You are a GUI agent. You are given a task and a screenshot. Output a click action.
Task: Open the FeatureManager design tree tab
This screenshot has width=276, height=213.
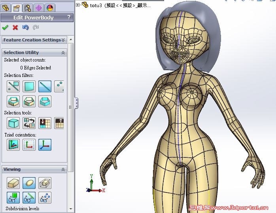pyautogui.click(x=6, y=8)
